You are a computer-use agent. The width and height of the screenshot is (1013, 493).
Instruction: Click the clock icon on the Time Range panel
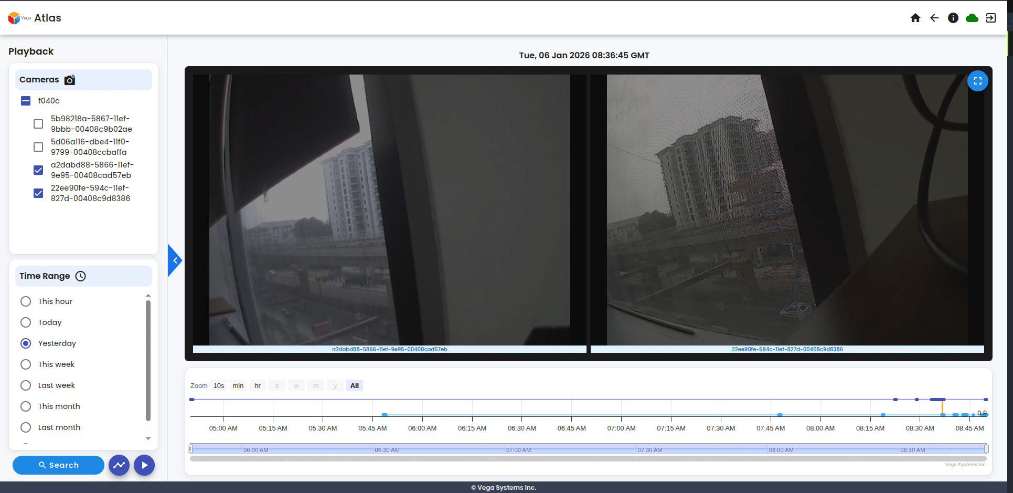[x=80, y=276]
